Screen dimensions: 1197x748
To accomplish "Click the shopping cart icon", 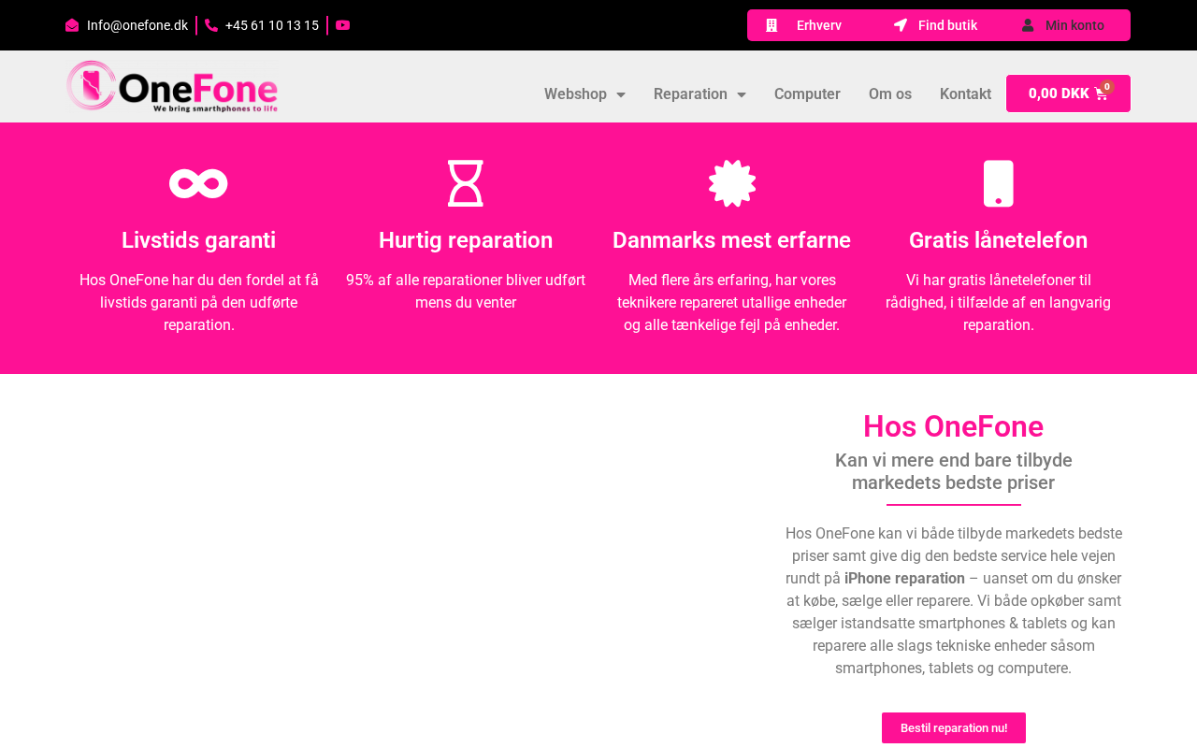I will point(1101,93).
